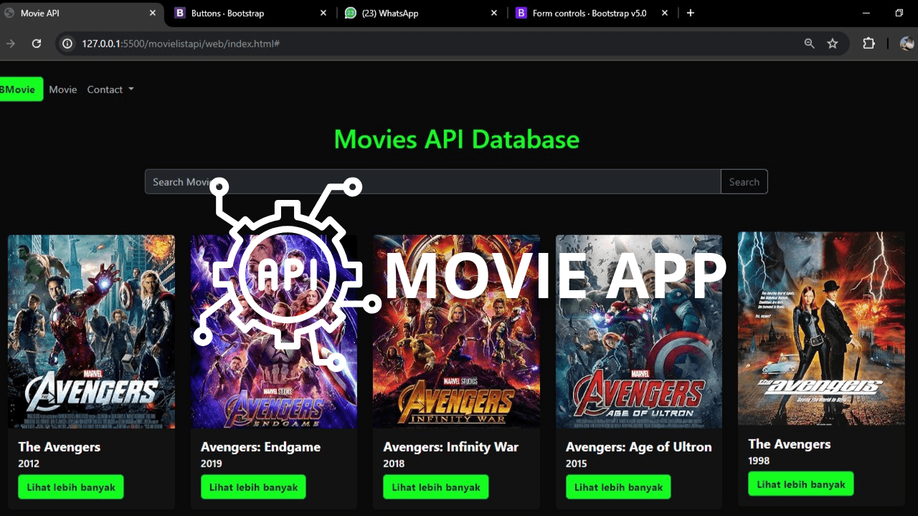Viewport: 918px width, 516px height.
Task: Click the Avengers: Age of Ultron title
Action: pos(639,446)
